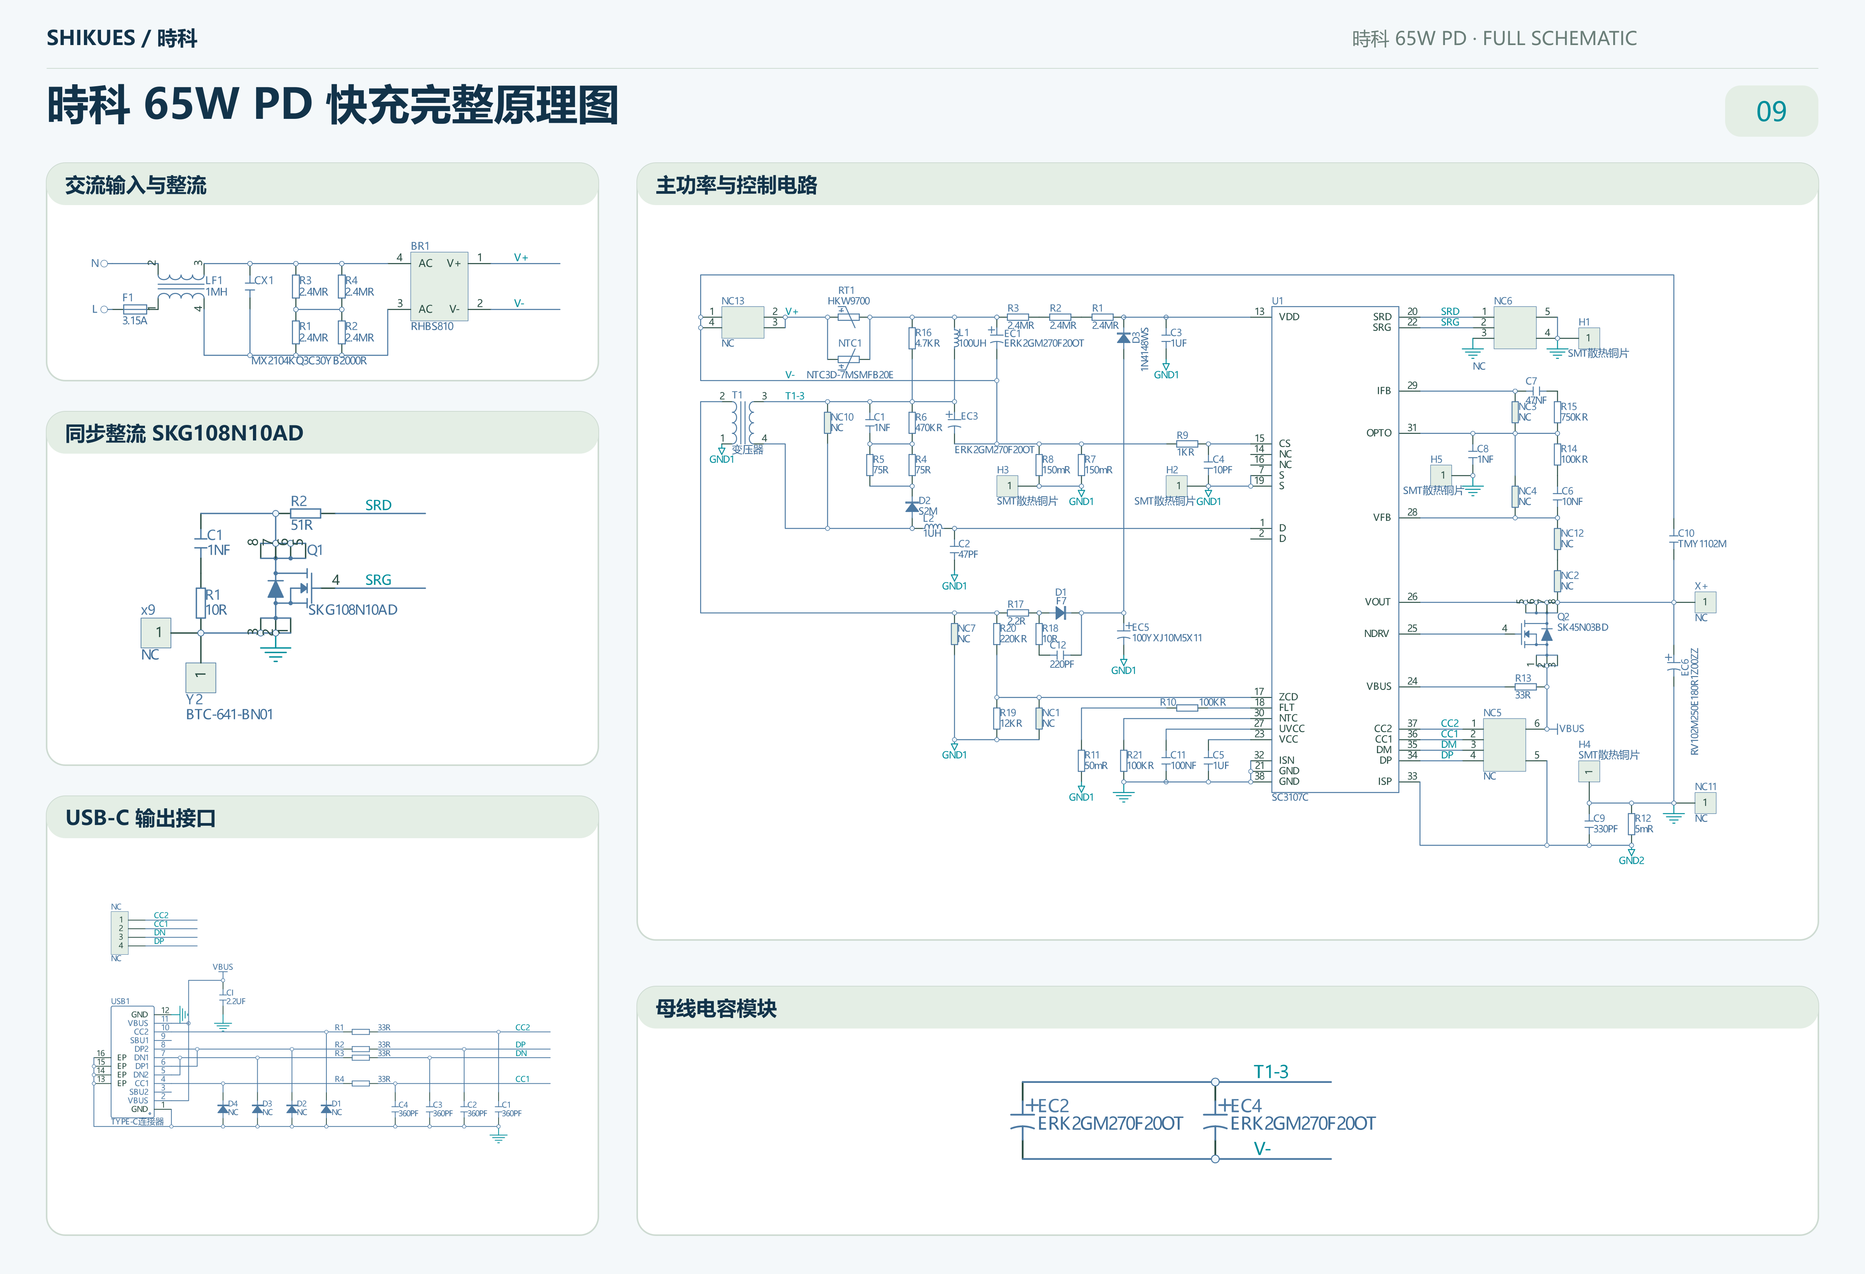Click the GND2 ground label
1865x1274 pixels.
pyautogui.click(x=1631, y=860)
